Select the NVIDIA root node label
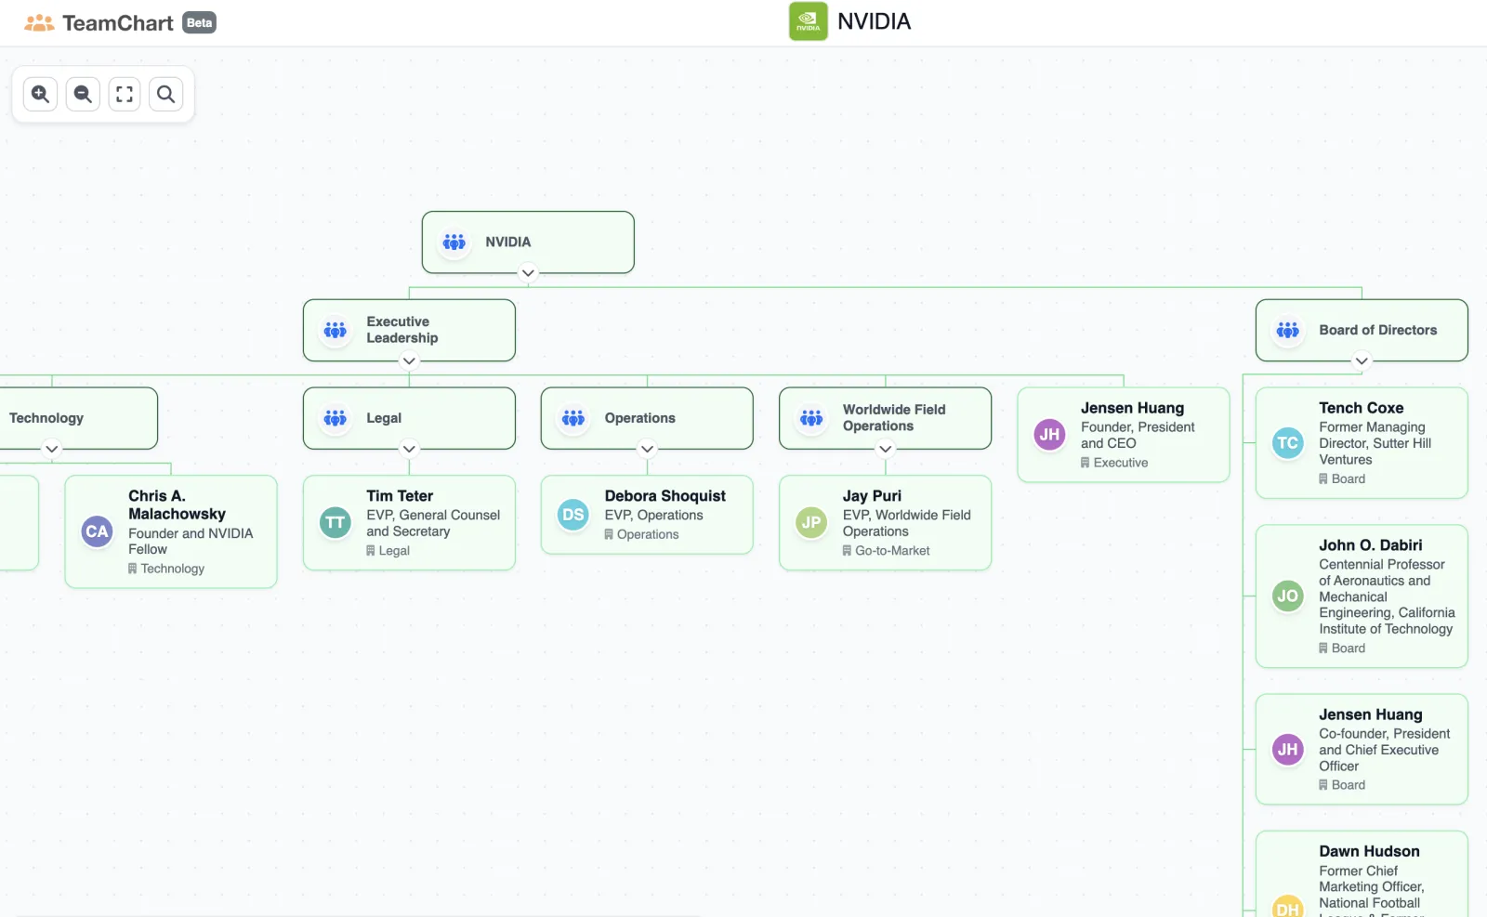This screenshot has width=1487, height=917. click(508, 242)
